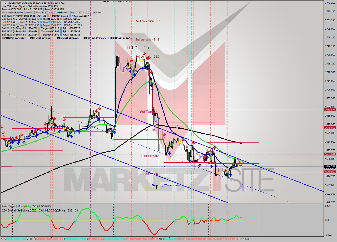Viewport: 337px width, 242px height.
Task: Click the 'Sell %10 @ C_Entry38' info line
Action: [41, 19]
